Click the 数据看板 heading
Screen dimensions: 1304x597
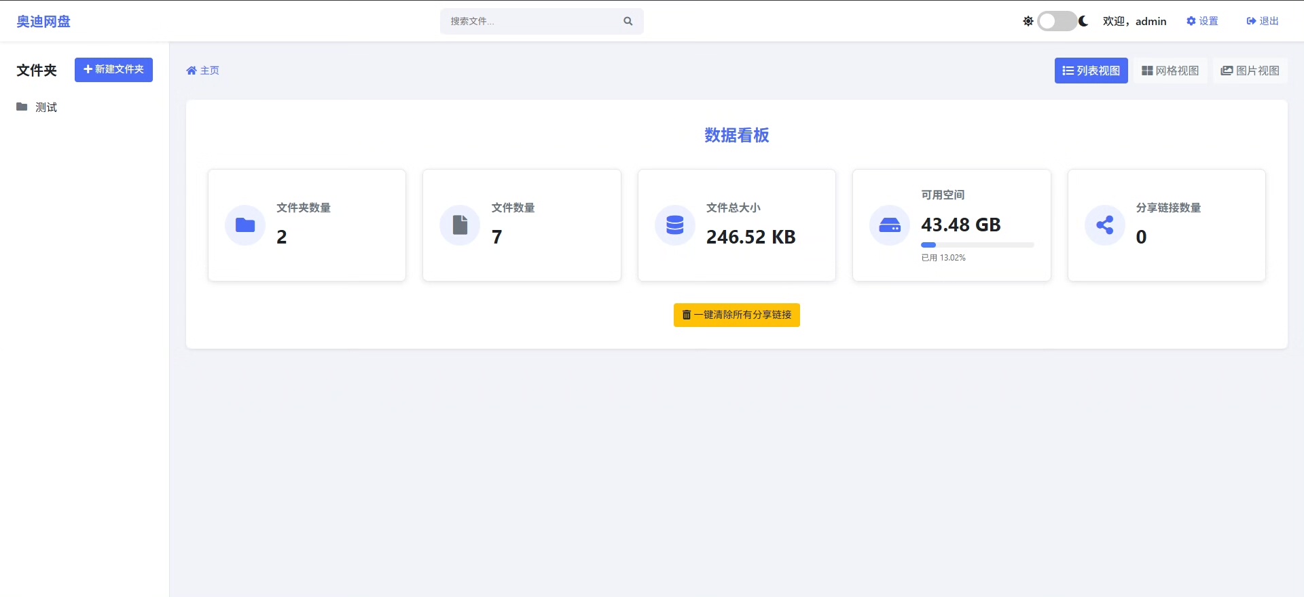click(x=737, y=135)
